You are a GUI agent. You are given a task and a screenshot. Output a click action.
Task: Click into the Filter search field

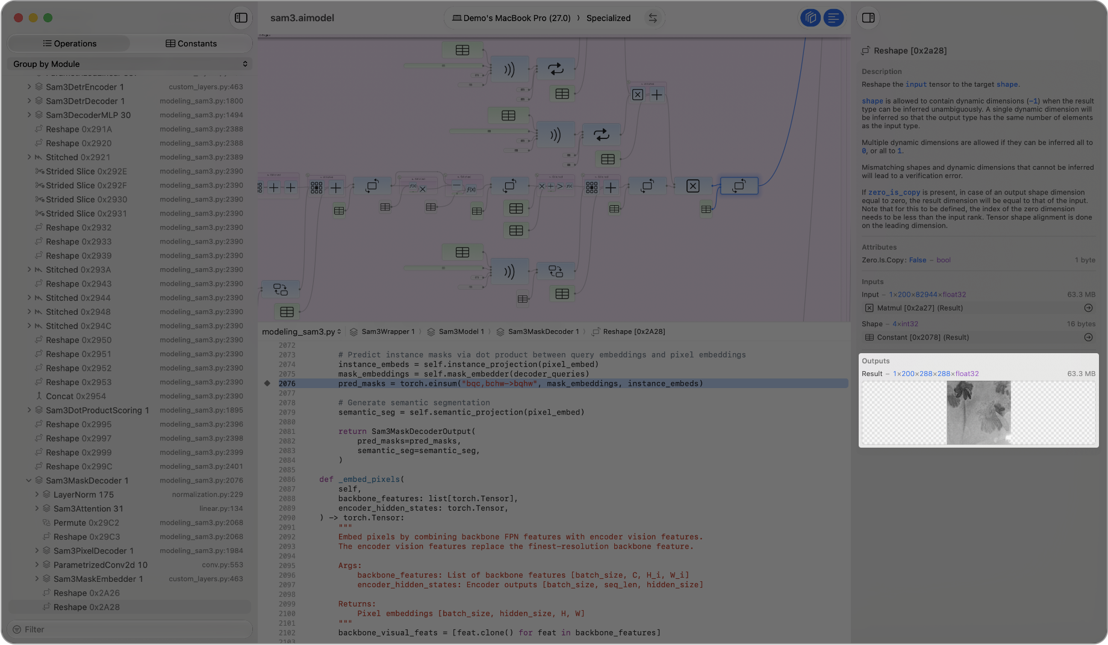(129, 629)
